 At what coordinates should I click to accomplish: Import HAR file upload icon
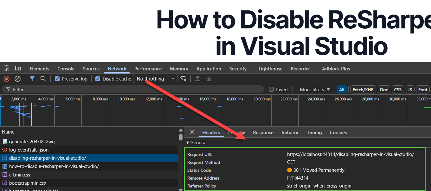[198, 79]
